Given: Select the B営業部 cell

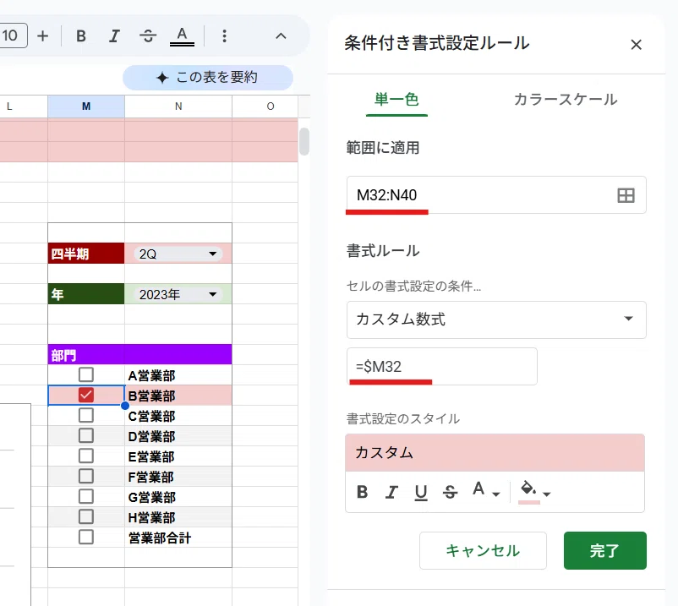Looking at the screenshot, I should point(178,396).
